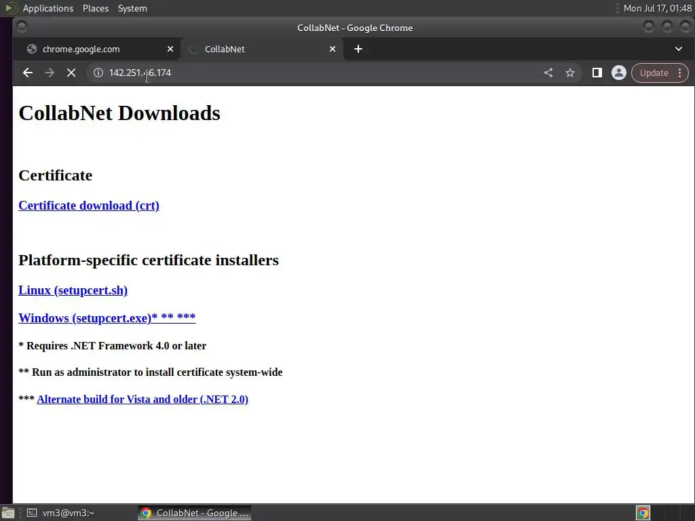Toggle the side panel icon

(x=597, y=73)
